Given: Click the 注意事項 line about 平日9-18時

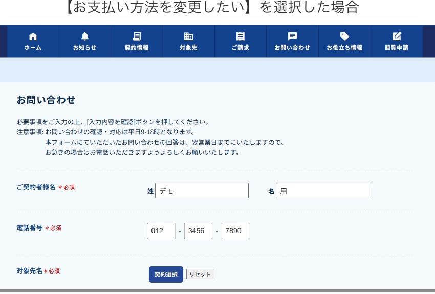Looking at the screenshot, I should pyautogui.click(x=106, y=132).
